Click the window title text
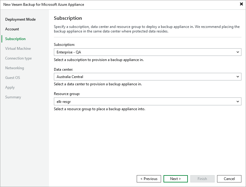246x187 pixels. click(44, 5)
